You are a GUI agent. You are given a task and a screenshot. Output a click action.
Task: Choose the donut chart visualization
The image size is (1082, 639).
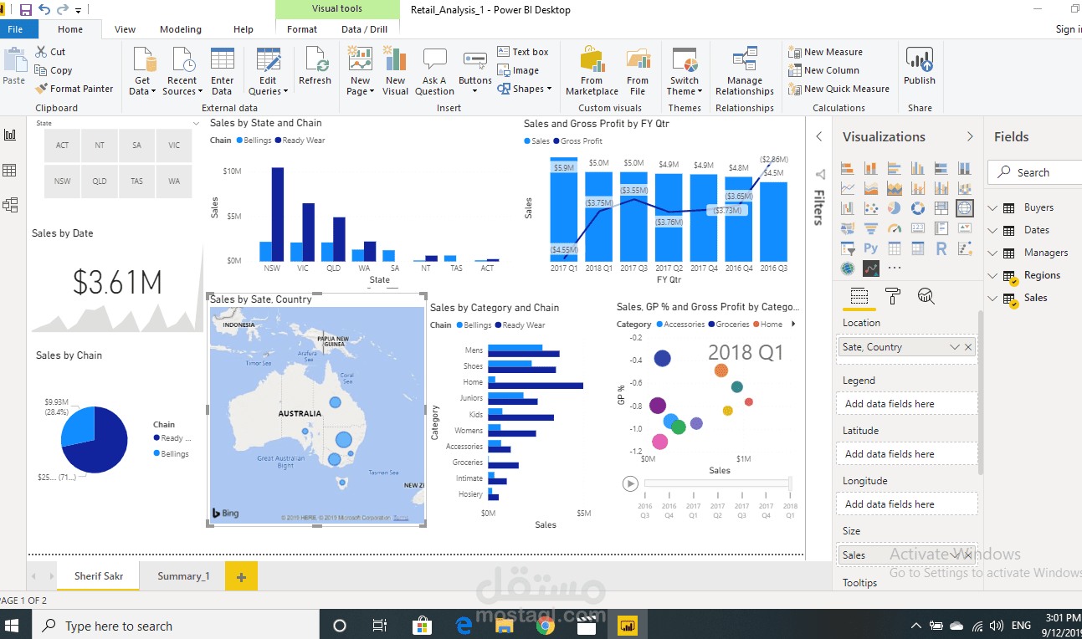[918, 208]
